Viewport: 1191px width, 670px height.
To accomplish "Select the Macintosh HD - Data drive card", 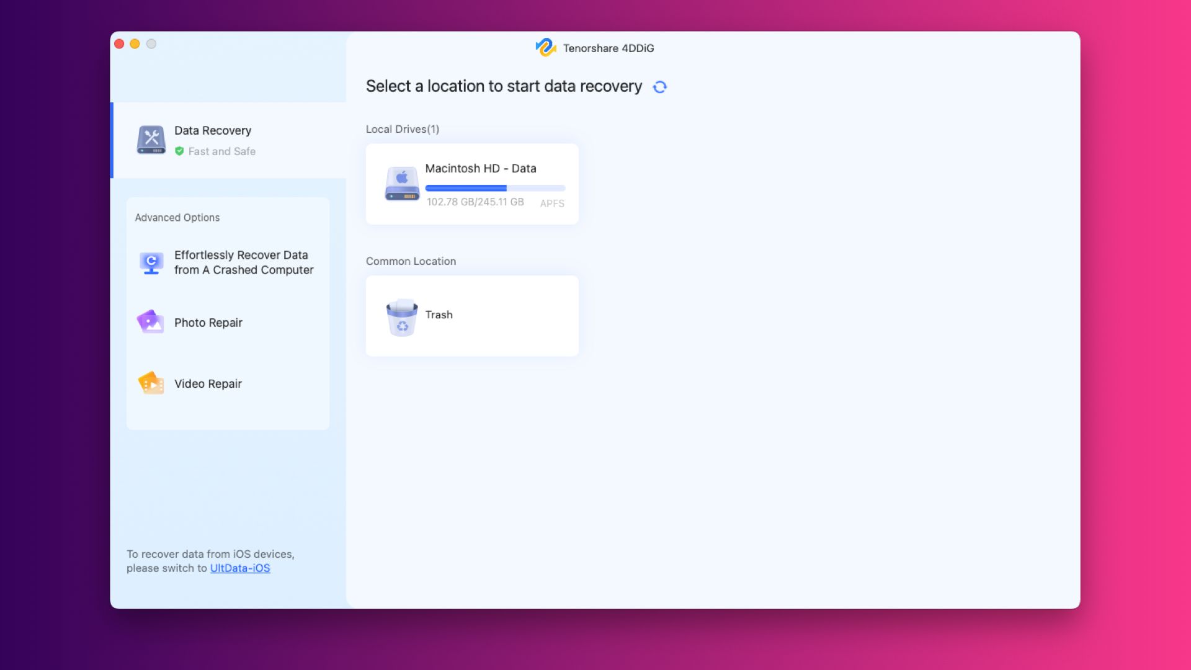I will pyautogui.click(x=481, y=169).
